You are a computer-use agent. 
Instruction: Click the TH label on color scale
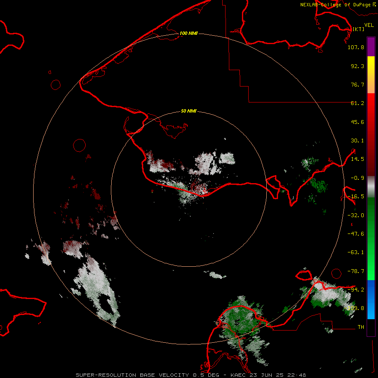pos(361,327)
